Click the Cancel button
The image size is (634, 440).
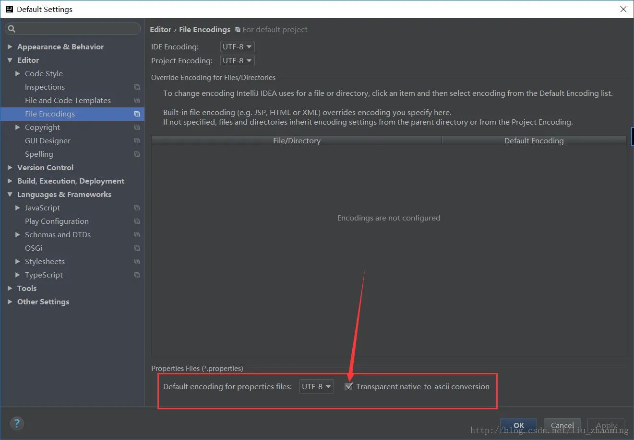click(x=562, y=426)
